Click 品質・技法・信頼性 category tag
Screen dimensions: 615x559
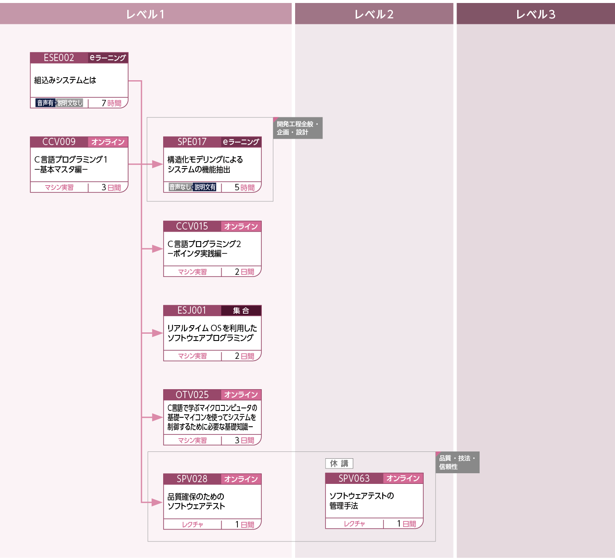[x=457, y=462]
